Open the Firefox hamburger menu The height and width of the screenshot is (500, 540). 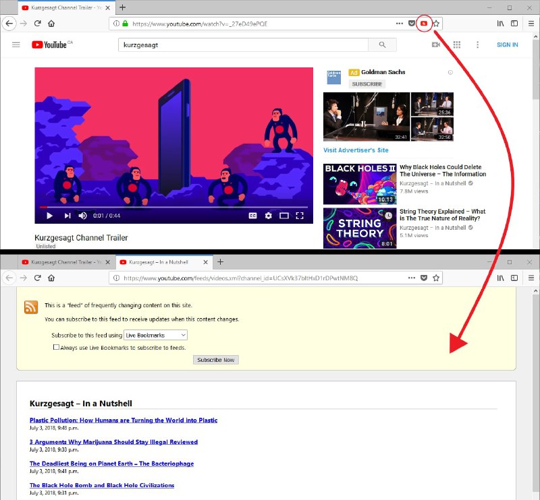coord(532,23)
